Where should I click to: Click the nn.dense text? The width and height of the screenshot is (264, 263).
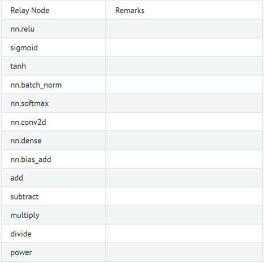[26, 141]
